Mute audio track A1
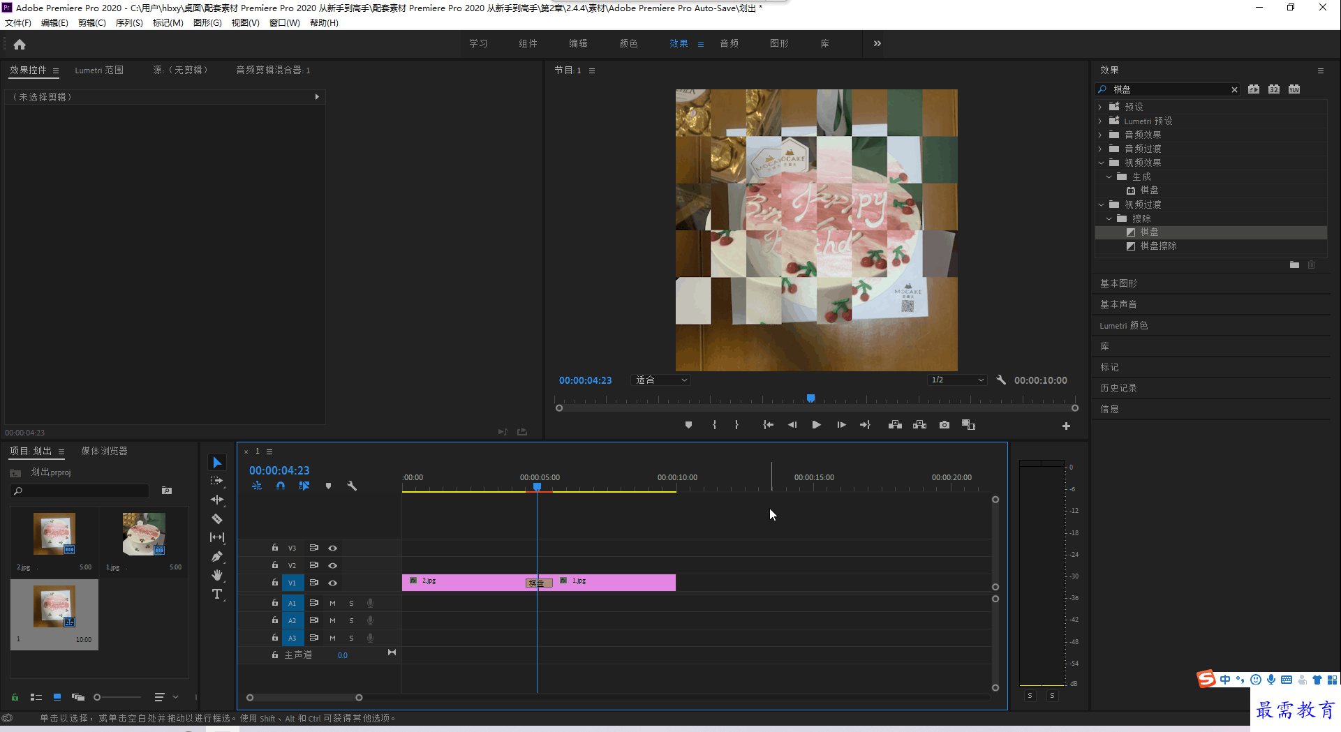Viewport: 1341px width, 732px height. pyautogui.click(x=332, y=603)
